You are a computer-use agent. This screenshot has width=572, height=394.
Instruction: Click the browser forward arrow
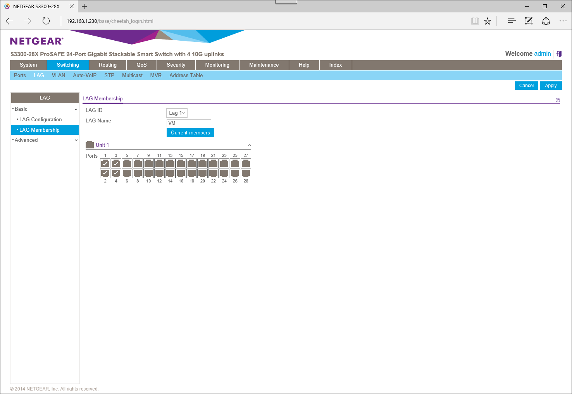pyautogui.click(x=28, y=21)
